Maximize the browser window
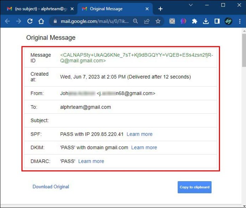The width and height of the screenshot is (246, 208). click(223, 5)
